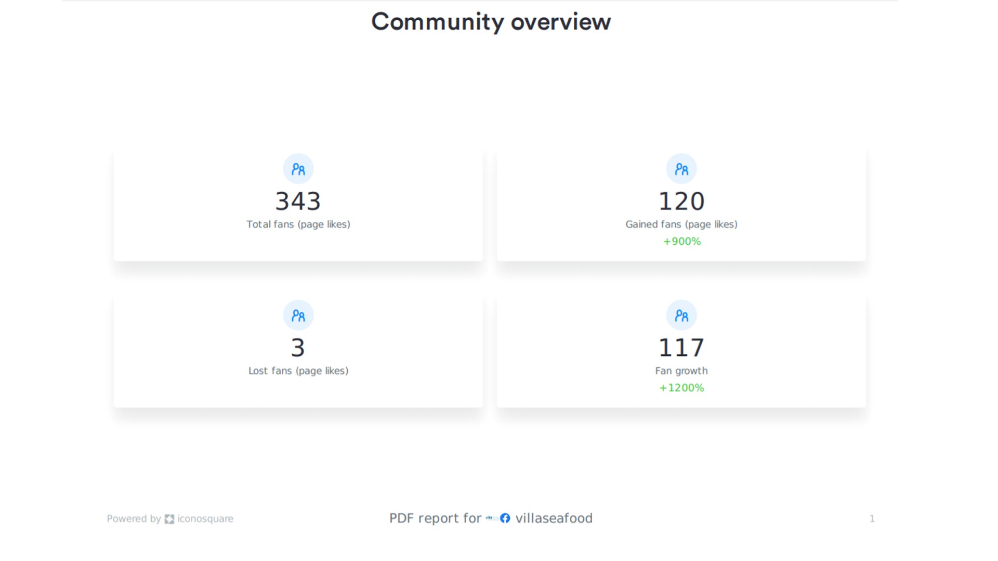This screenshot has width=998, height=561.
Task: Click the Lost fans people icon
Action: (298, 315)
